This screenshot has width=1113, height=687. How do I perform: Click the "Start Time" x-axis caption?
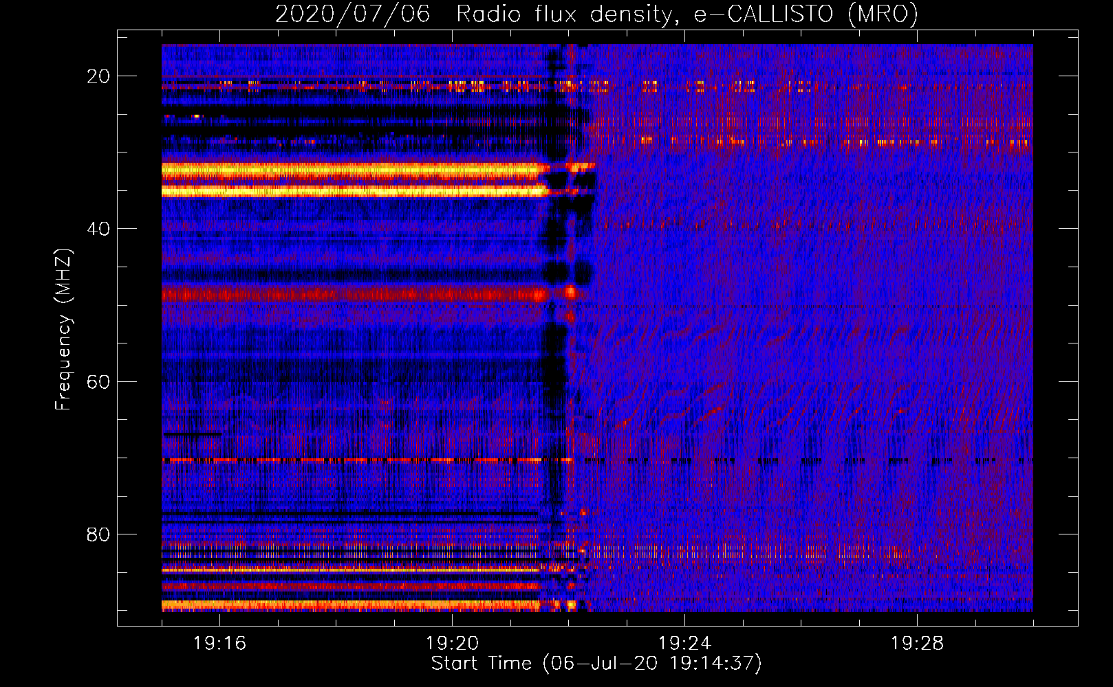coord(481,664)
